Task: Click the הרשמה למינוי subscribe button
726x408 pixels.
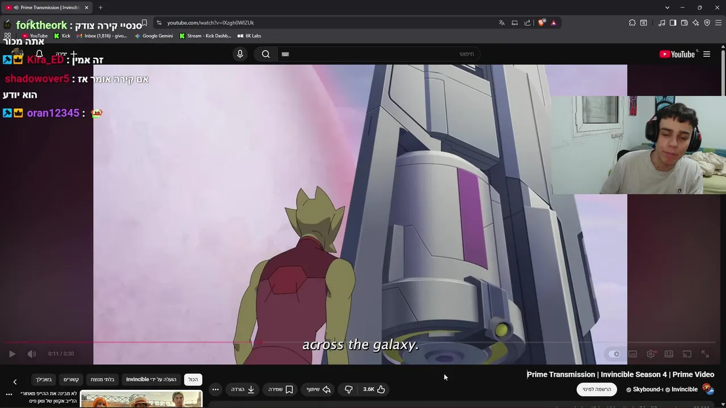Action: (x=597, y=389)
